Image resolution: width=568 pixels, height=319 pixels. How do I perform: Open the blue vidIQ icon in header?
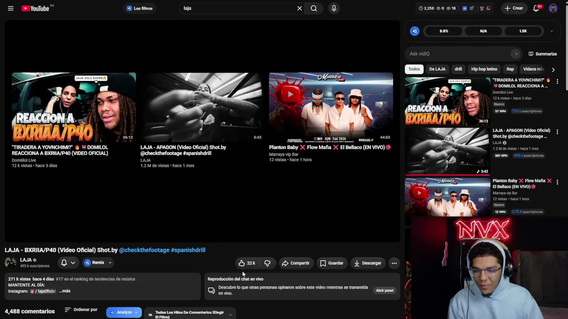coord(465,8)
